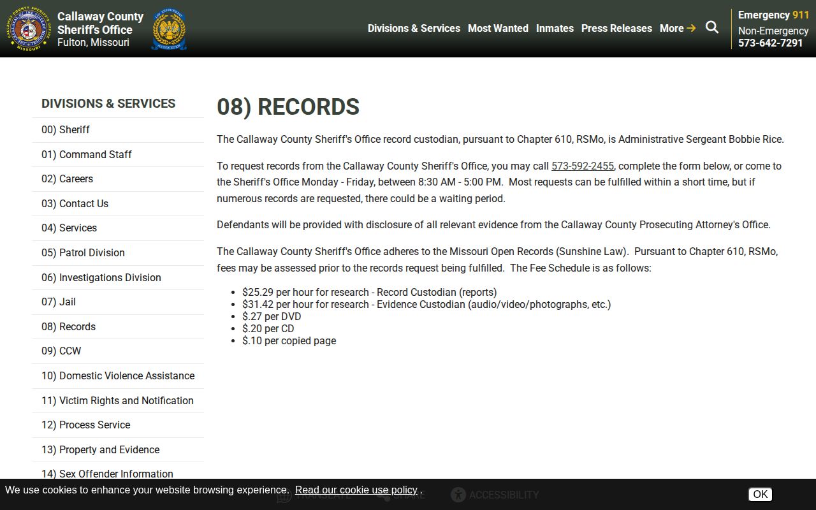Click the Callaway County Sheriff's seal logo

29,29
